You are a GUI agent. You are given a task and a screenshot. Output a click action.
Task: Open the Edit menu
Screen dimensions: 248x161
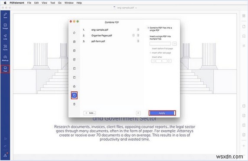36,3
